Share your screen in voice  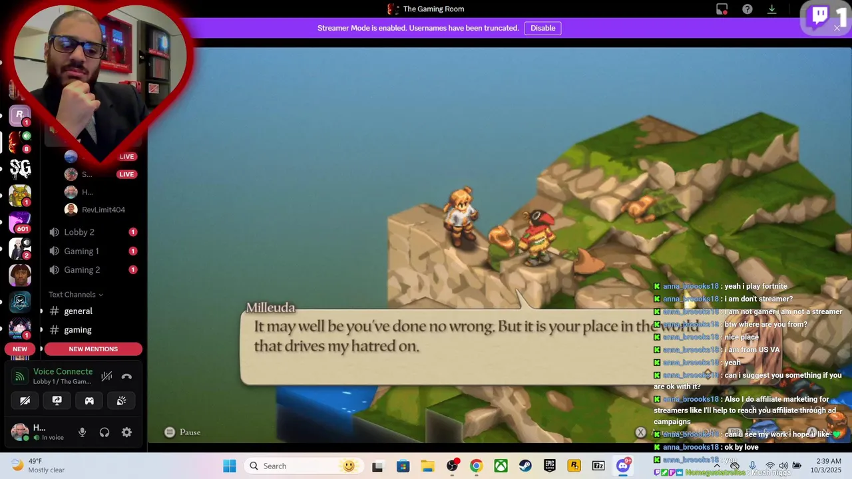point(57,400)
